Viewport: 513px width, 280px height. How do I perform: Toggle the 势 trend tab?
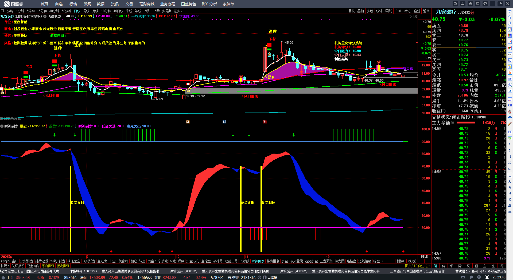click(x=460, y=266)
